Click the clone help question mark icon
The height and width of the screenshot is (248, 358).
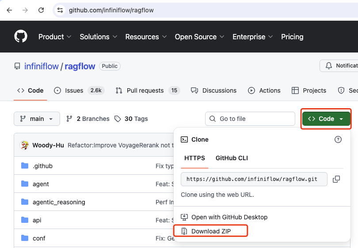tap(338, 139)
